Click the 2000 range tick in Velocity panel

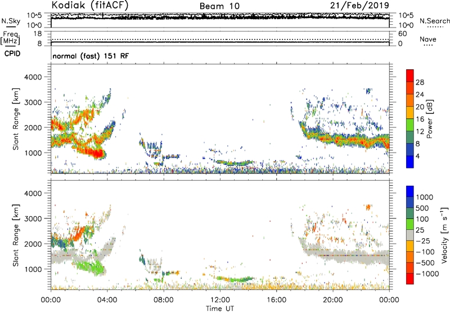point(33,244)
